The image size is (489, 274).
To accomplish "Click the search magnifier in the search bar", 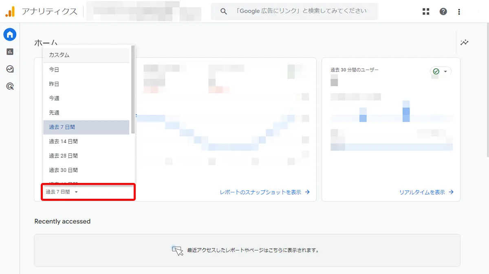I will pos(223,11).
